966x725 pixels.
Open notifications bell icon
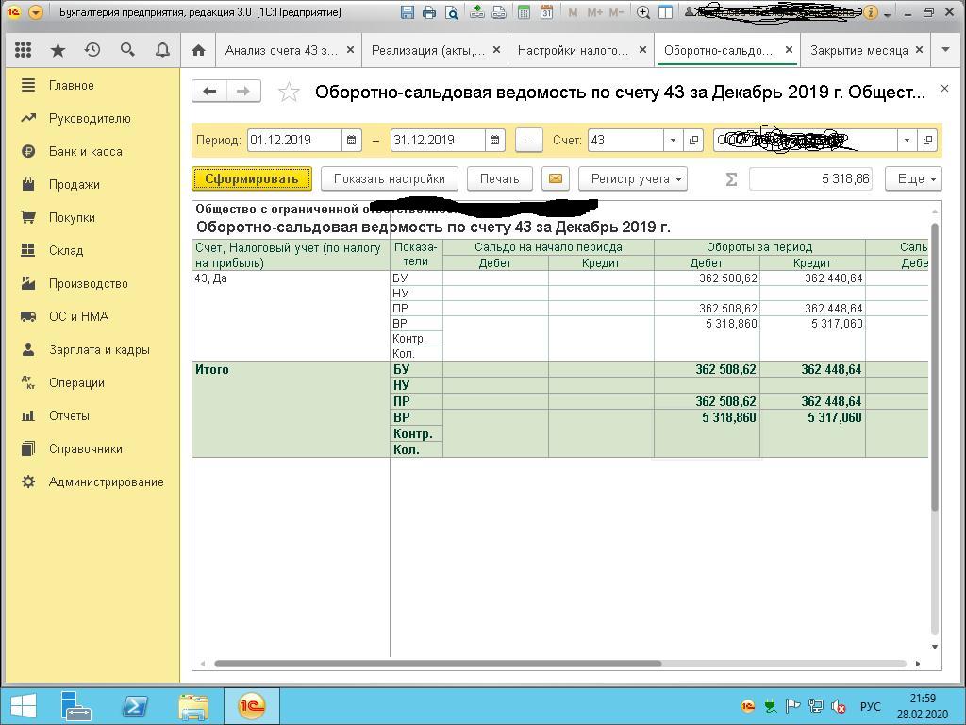click(x=162, y=50)
